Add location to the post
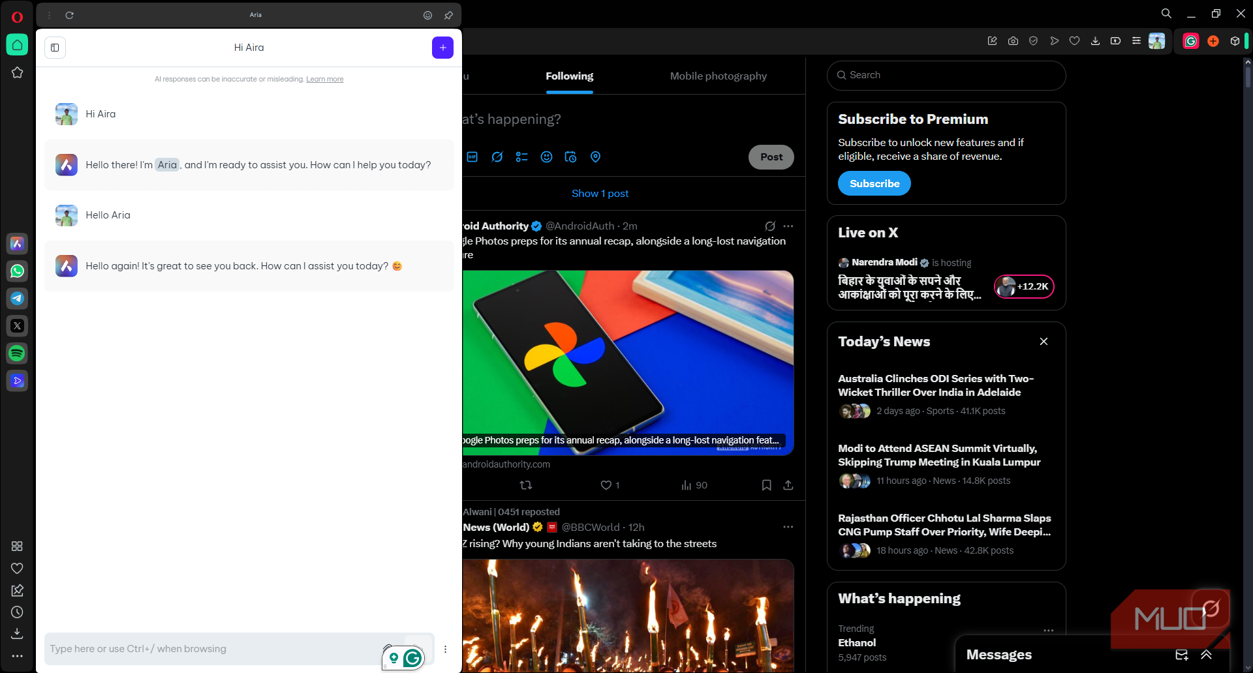 (595, 157)
